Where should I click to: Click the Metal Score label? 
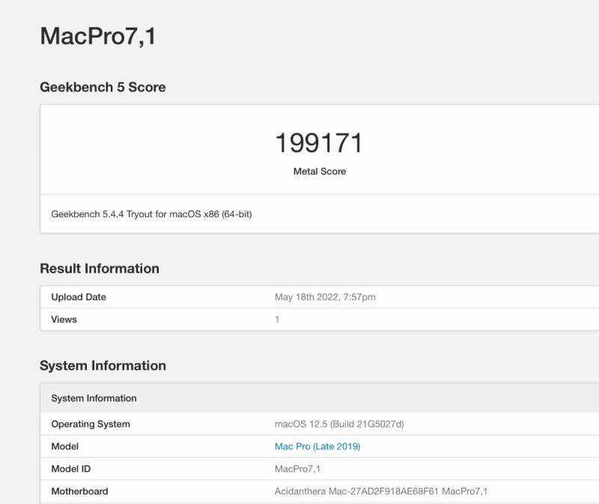click(320, 171)
